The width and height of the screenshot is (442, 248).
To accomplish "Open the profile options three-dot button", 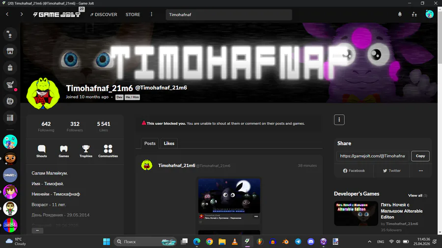I will (x=339, y=120).
